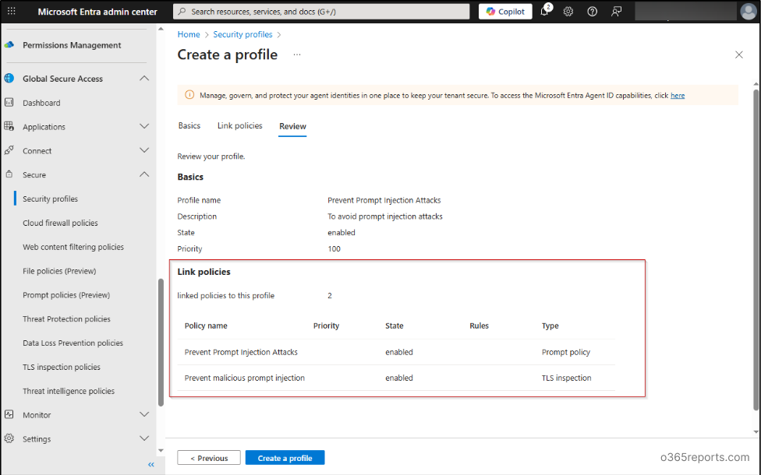Click the Applications grid icon
This screenshot has height=475, width=761.
pyautogui.click(x=9, y=126)
